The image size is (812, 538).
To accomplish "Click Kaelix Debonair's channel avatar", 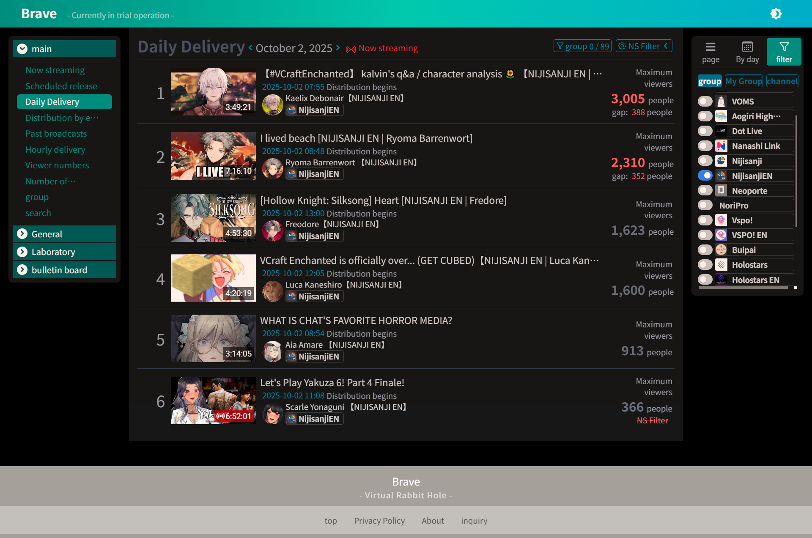I will [272, 104].
